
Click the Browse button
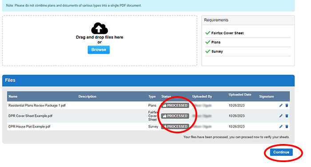tap(99, 50)
